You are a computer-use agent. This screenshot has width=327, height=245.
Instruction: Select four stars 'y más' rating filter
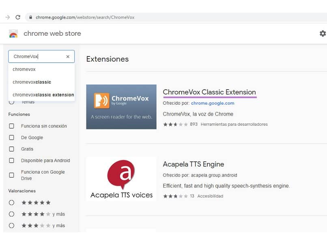pos(12,214)
